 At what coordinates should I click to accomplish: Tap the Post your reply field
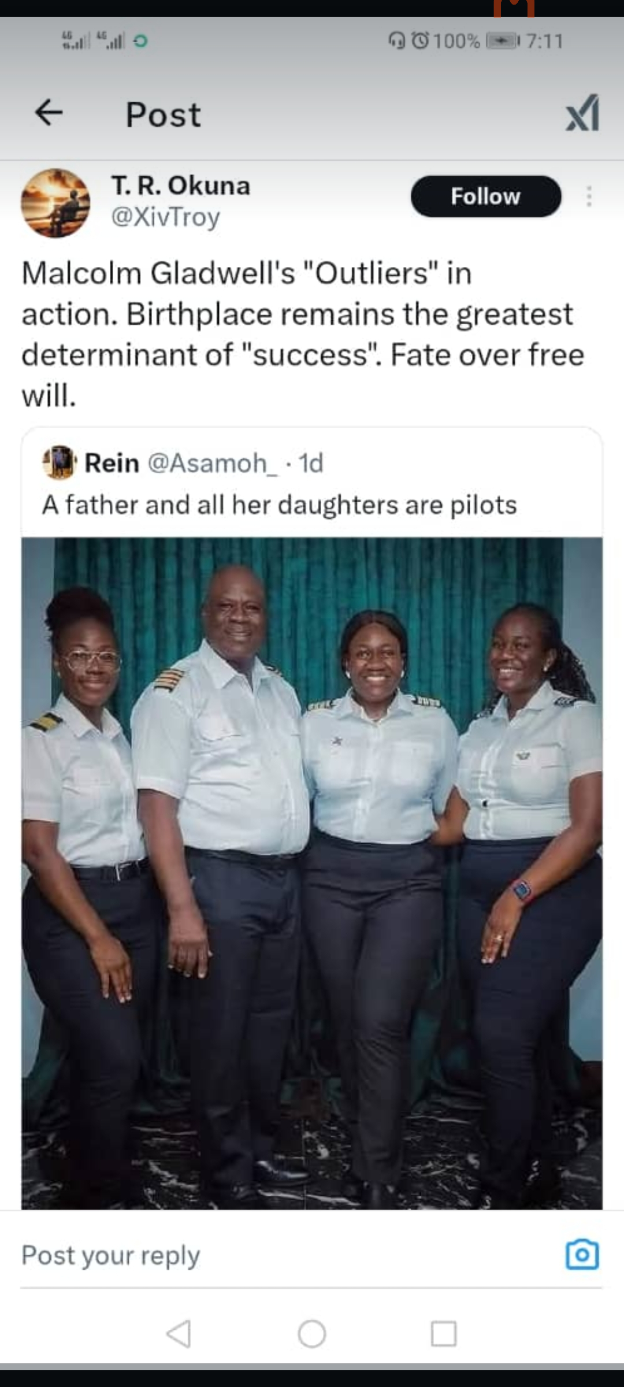click(289, 1255)
